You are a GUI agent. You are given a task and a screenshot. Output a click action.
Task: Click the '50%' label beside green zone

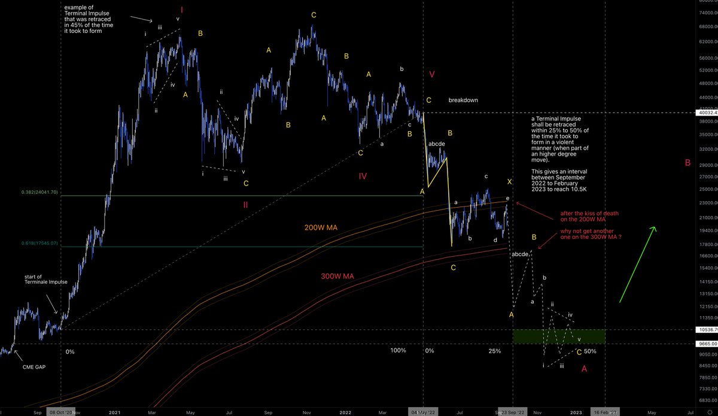[x=590, y=351]
